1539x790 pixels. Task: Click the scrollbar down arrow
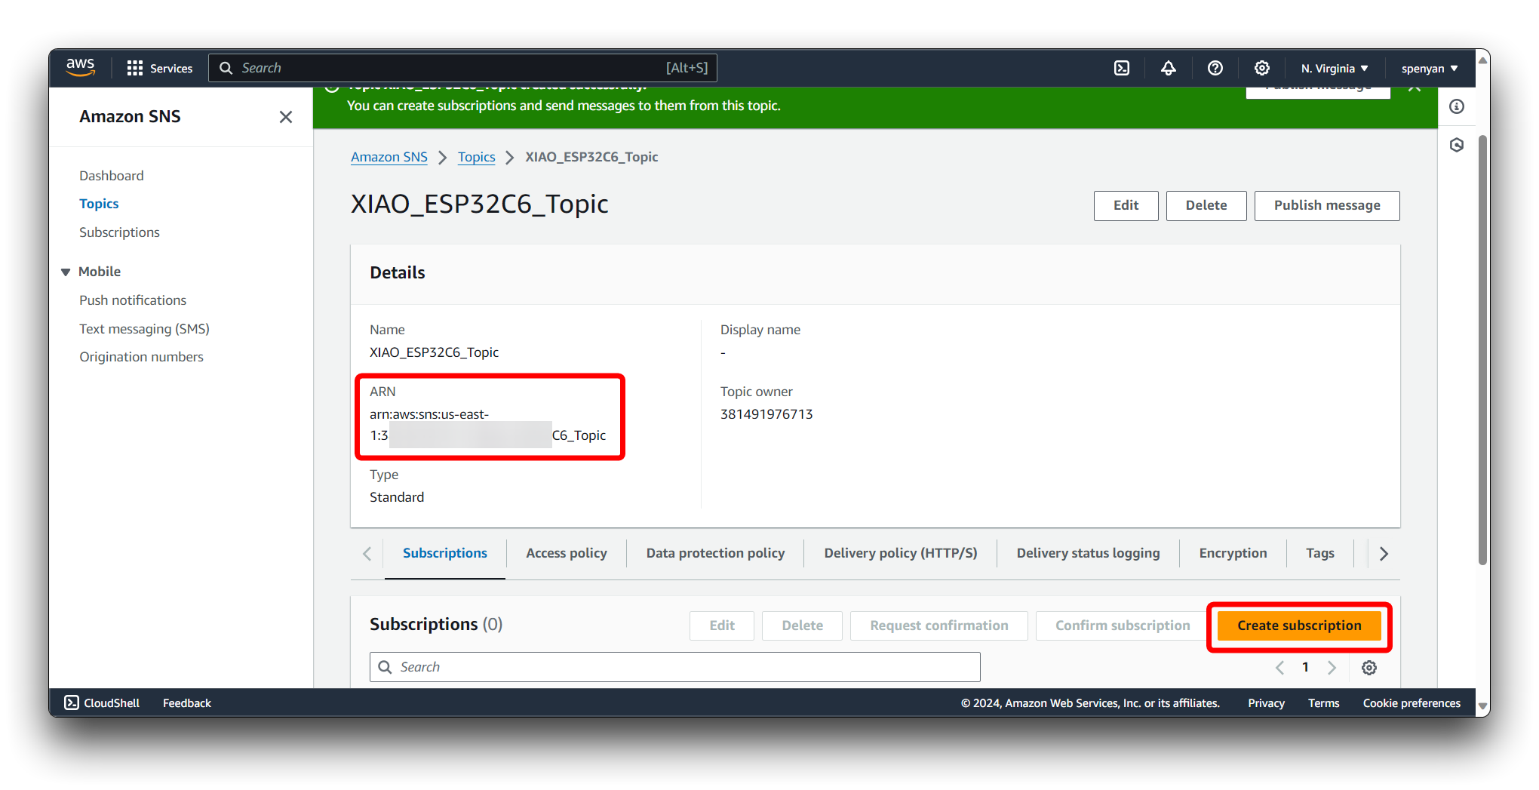click(1482, 708)
